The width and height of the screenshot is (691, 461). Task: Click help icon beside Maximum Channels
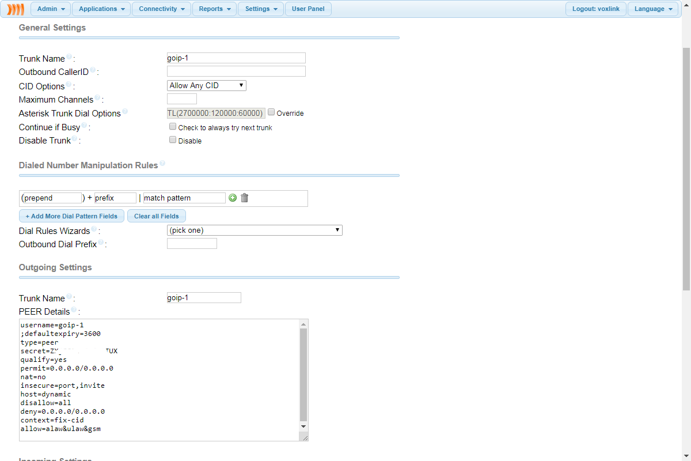pyautogui.click(x=97, y=98)
